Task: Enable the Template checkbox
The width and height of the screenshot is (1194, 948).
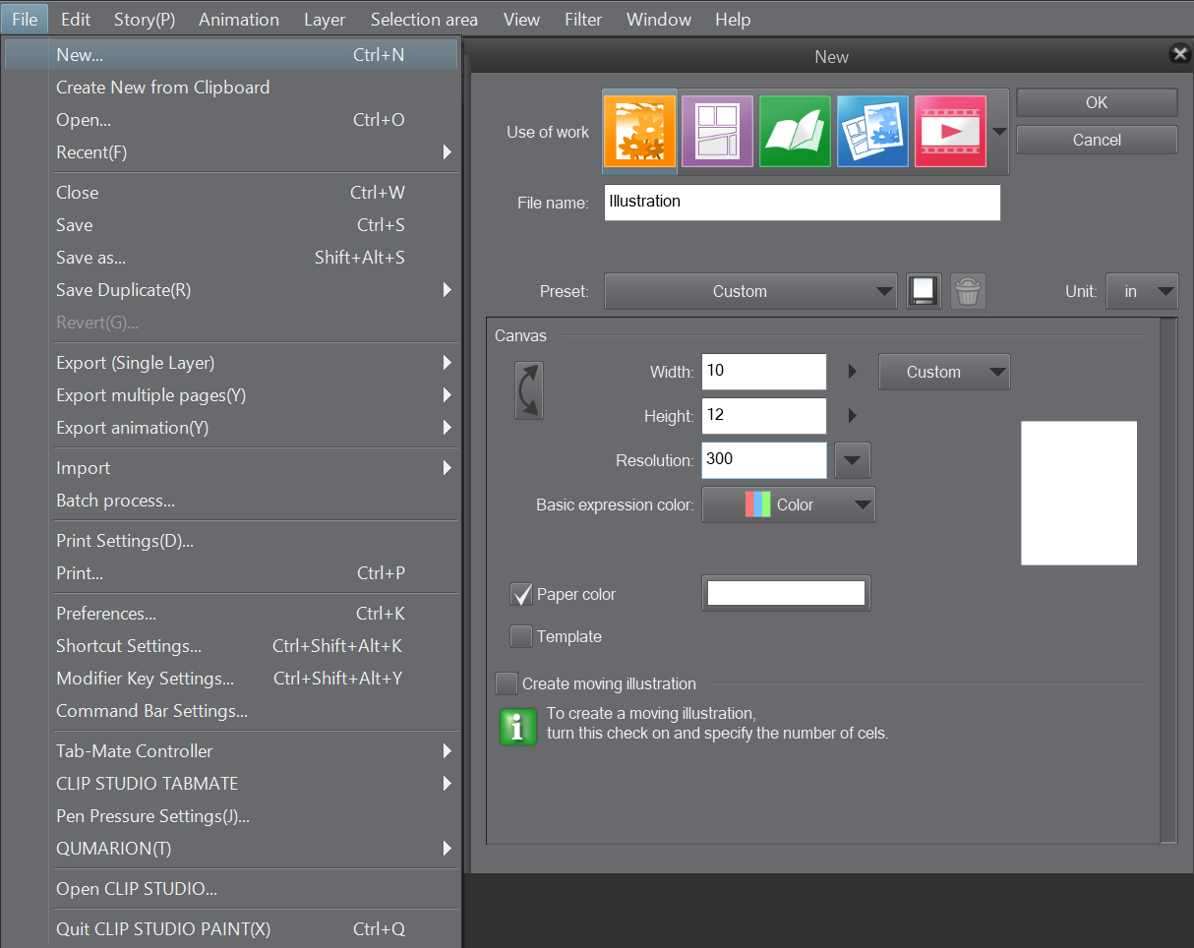Action: pos(521,636)
